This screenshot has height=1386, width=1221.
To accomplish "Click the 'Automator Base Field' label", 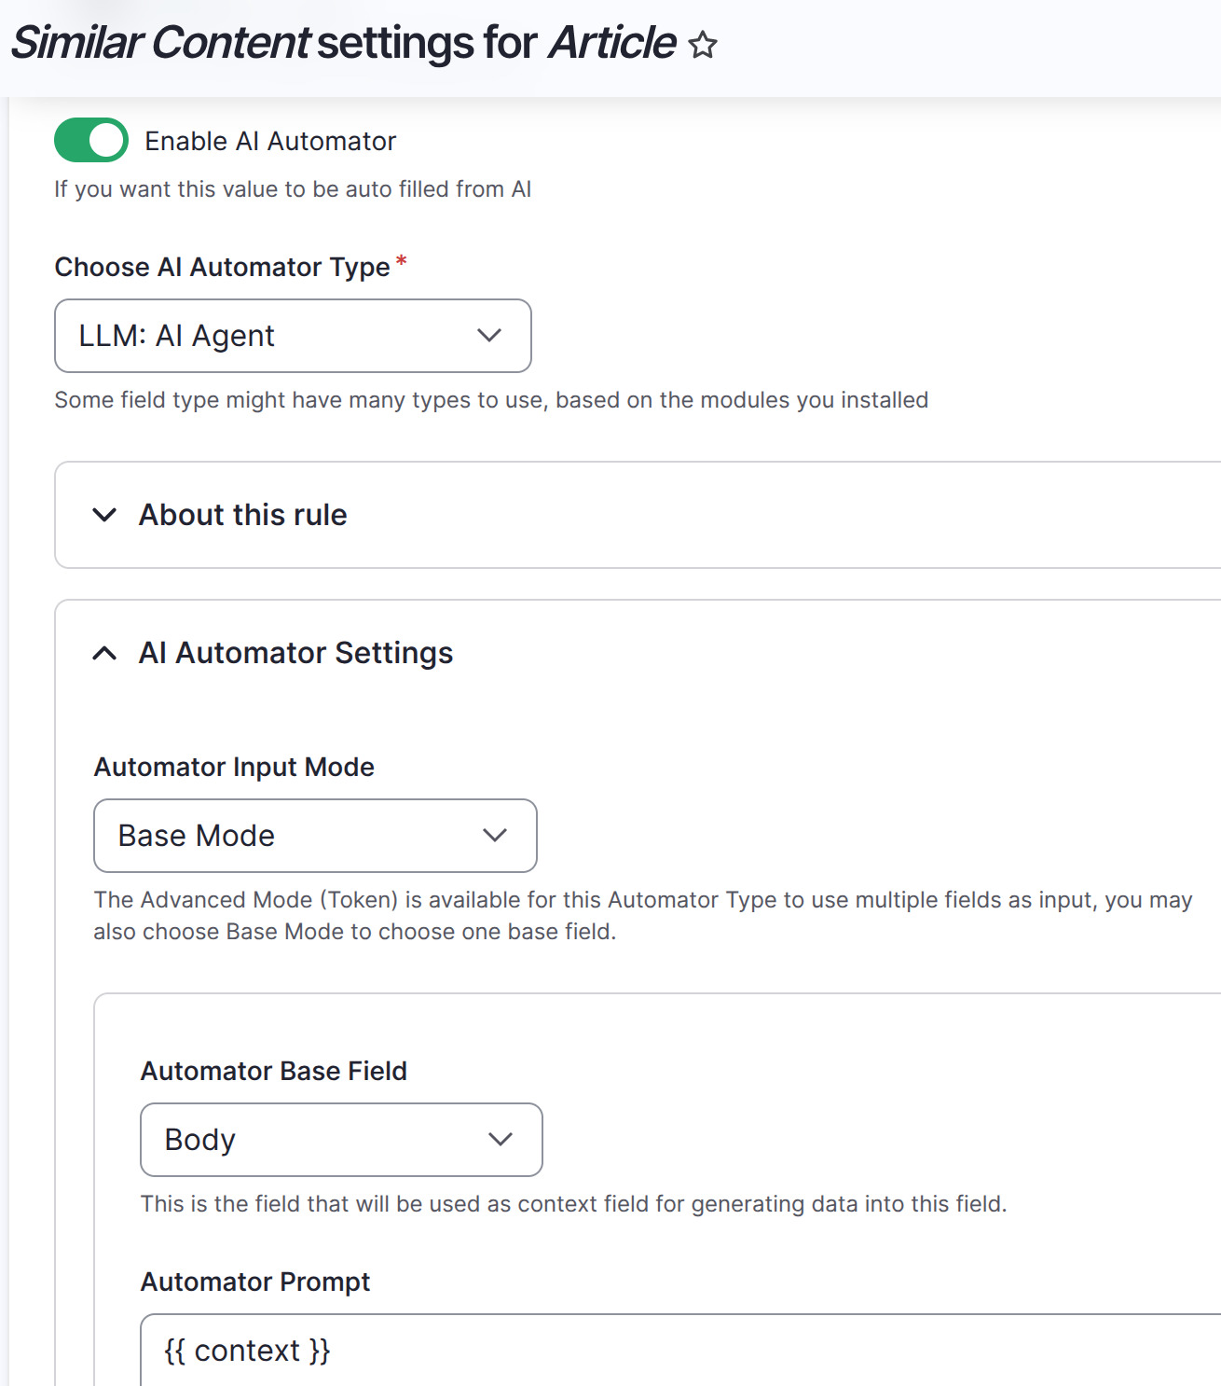I will click(x=274, y=1071).
